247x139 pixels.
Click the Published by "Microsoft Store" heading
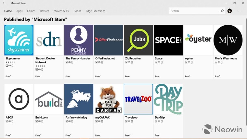tap(36, 19)
